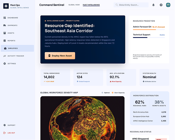Click the Log Out exit icon
175x140 pixels.
tap(5, 133)
